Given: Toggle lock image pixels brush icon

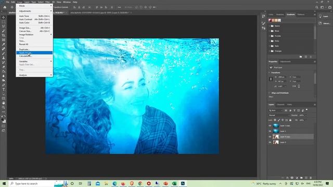Looking at the screenshot, I should click(x=279, y=120).
